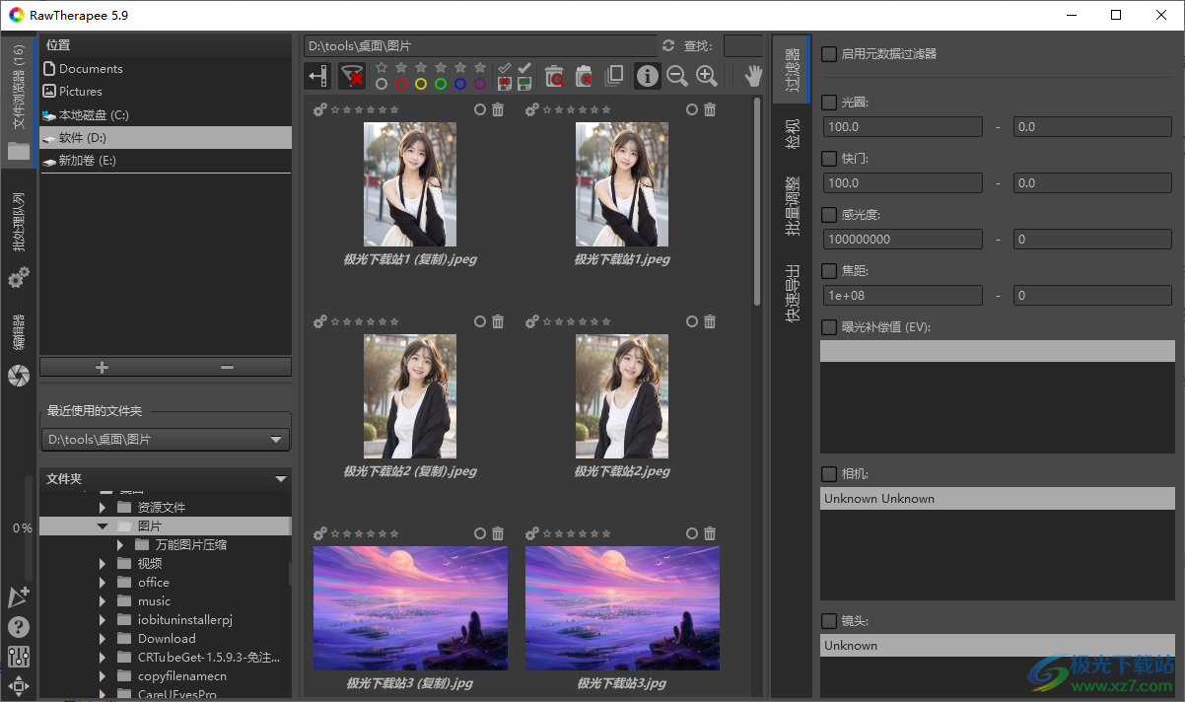Select the hand navigation tool
The width and height of the screenshot is (1185, 702).
pyautogui.click(x=753, y=76)
